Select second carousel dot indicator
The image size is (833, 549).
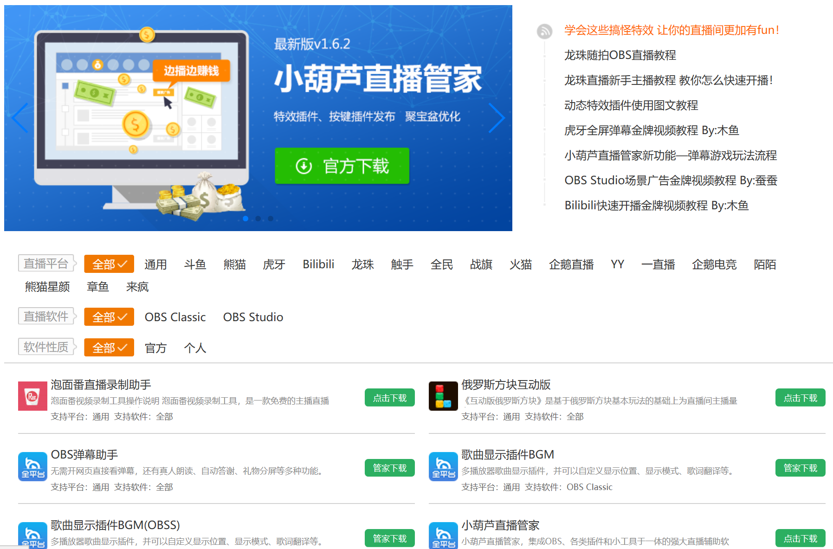[x=258, y=219]
